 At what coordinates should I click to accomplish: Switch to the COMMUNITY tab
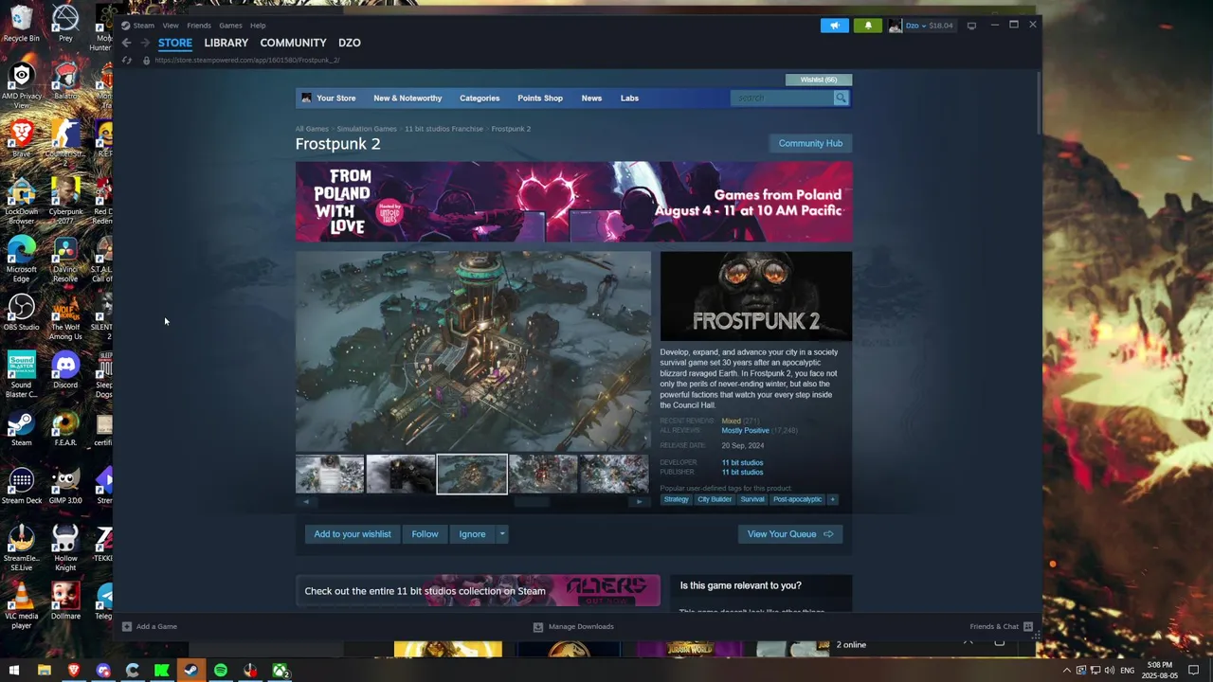point(293,43)
